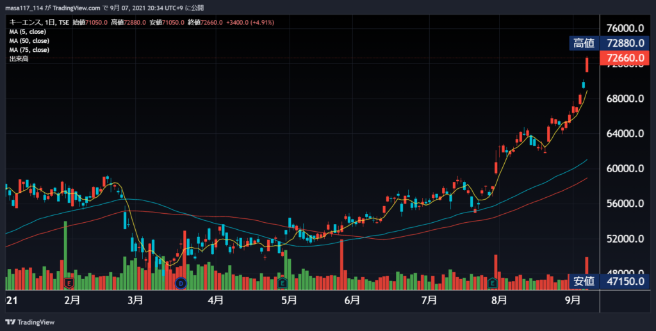This screenshot has width=656, height=331.
Task: Click 52000.0 on the price axis
Action: coord(625,239)
